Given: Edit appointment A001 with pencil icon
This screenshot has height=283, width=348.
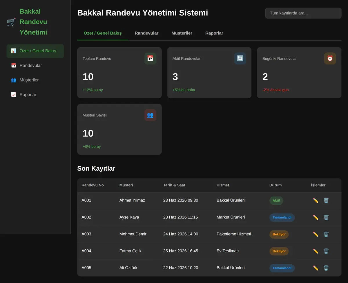Looking at the screenshot, I should 316,201.
